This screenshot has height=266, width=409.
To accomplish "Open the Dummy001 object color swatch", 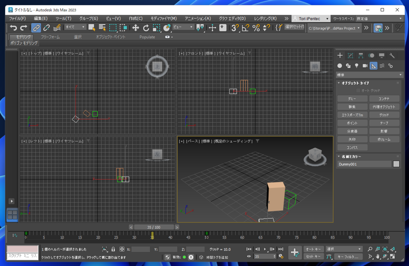I will pos(396,164).
